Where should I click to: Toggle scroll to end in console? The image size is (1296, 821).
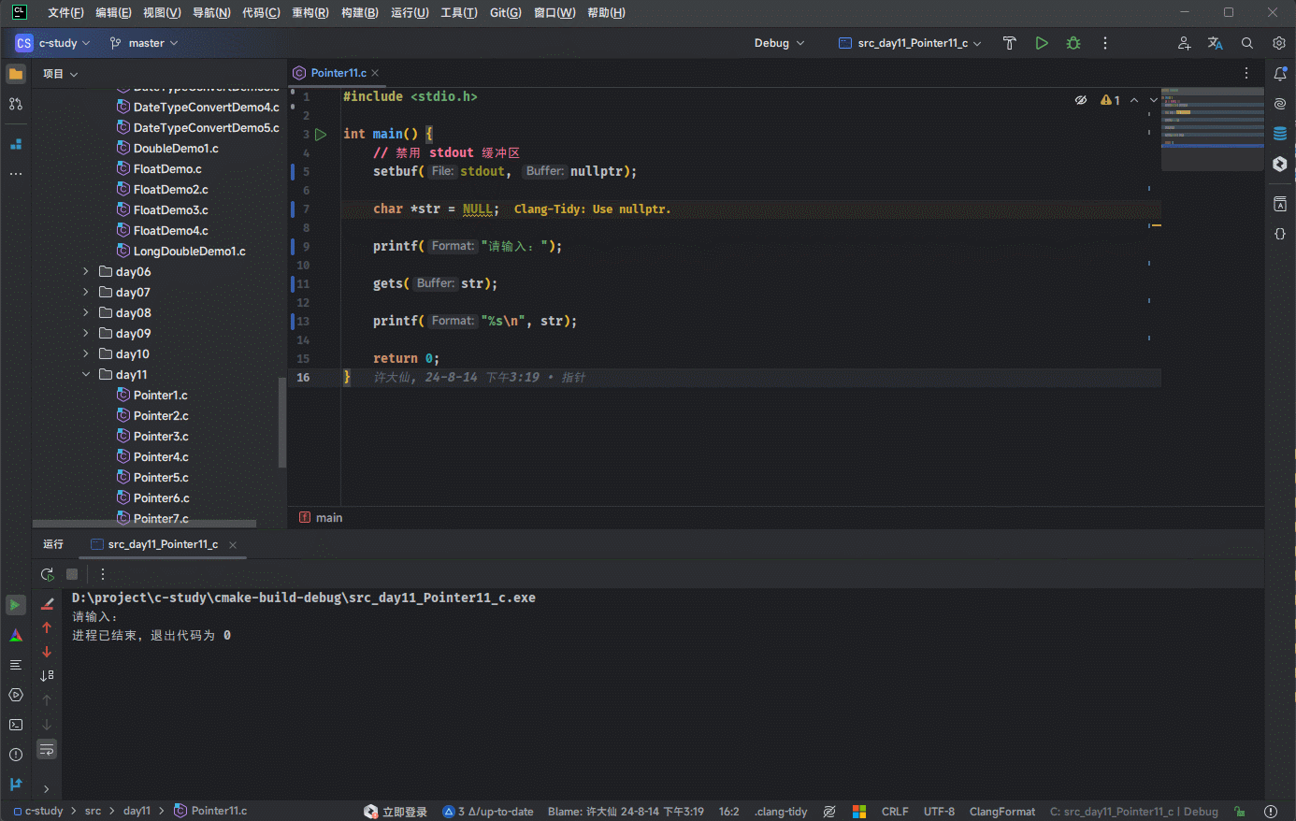pyautogui.click(x=47, y=675)
